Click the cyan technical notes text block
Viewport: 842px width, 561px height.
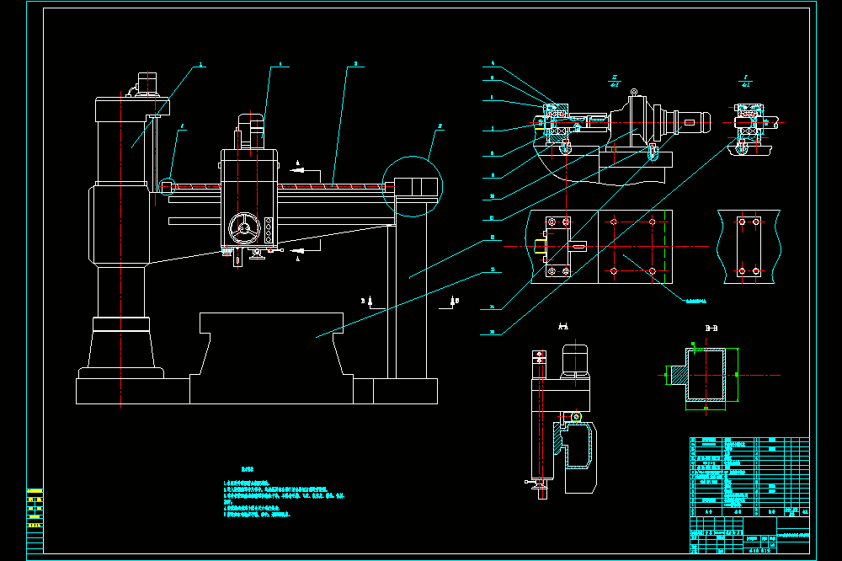(x=284, y=493)
